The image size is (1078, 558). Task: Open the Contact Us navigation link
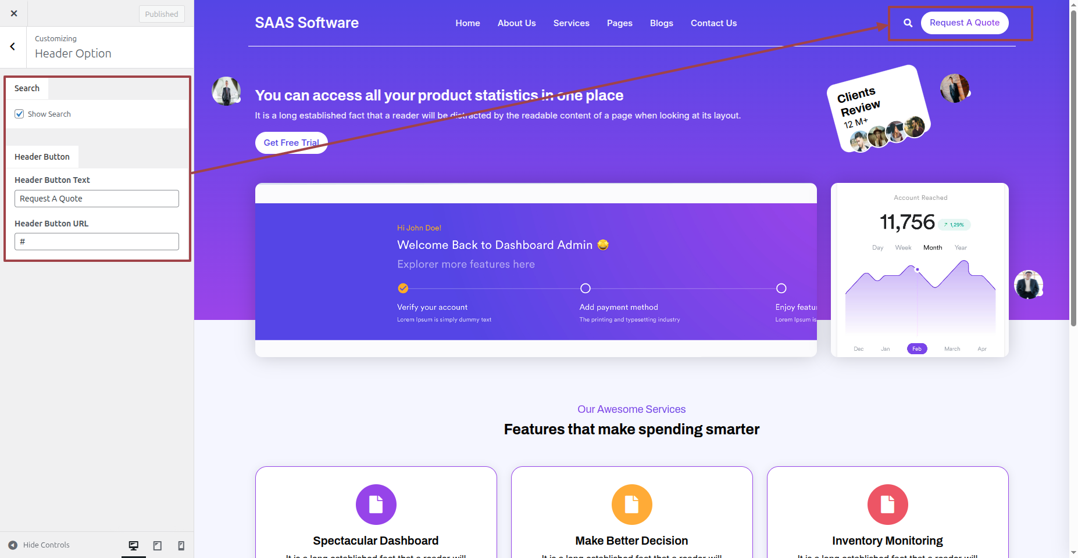coord(713,23)
